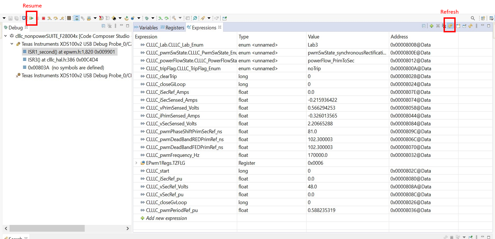Click the Restart icon with green arrow
This screenshot has height=239, width=495.
[126, 18]
